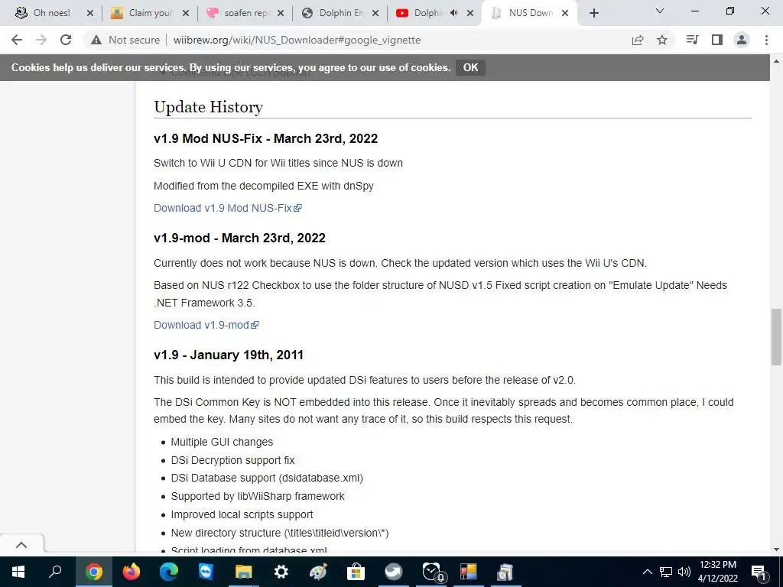The width and height of the screenshot is (783, 587).
Task: Close the Oh noes! tab
Action: [x=90, y=14]
